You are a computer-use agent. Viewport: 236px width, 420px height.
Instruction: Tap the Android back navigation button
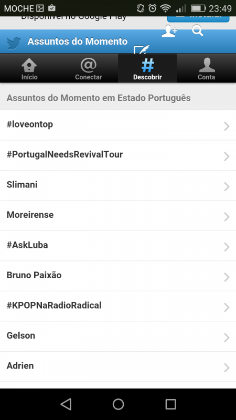pyautogui.click(x=66, y=404)
